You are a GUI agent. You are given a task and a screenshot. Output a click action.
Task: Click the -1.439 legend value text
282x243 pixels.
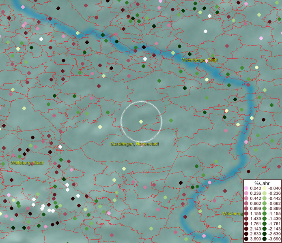(274, 219)
